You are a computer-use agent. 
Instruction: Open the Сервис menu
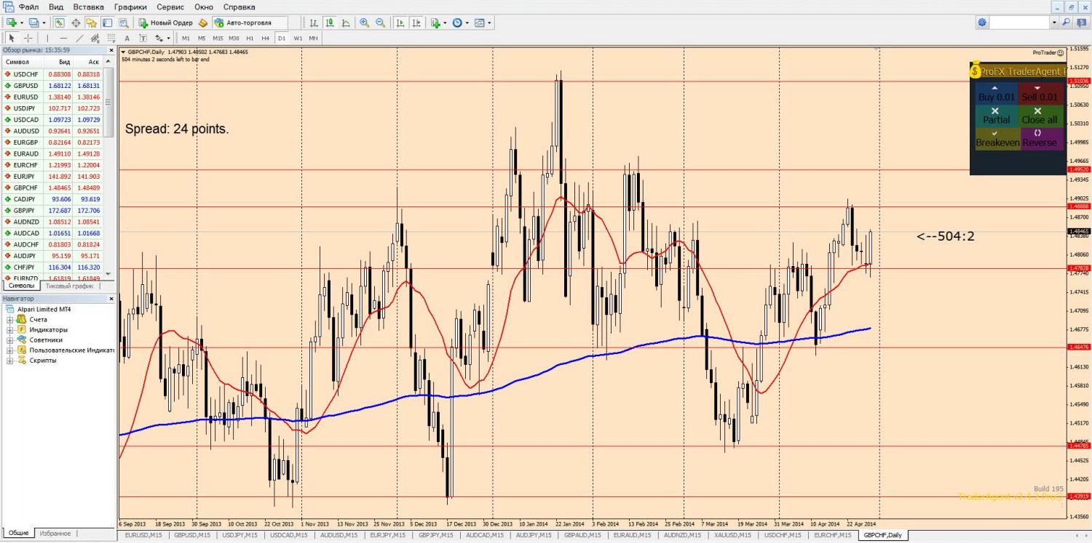point(170,7)
